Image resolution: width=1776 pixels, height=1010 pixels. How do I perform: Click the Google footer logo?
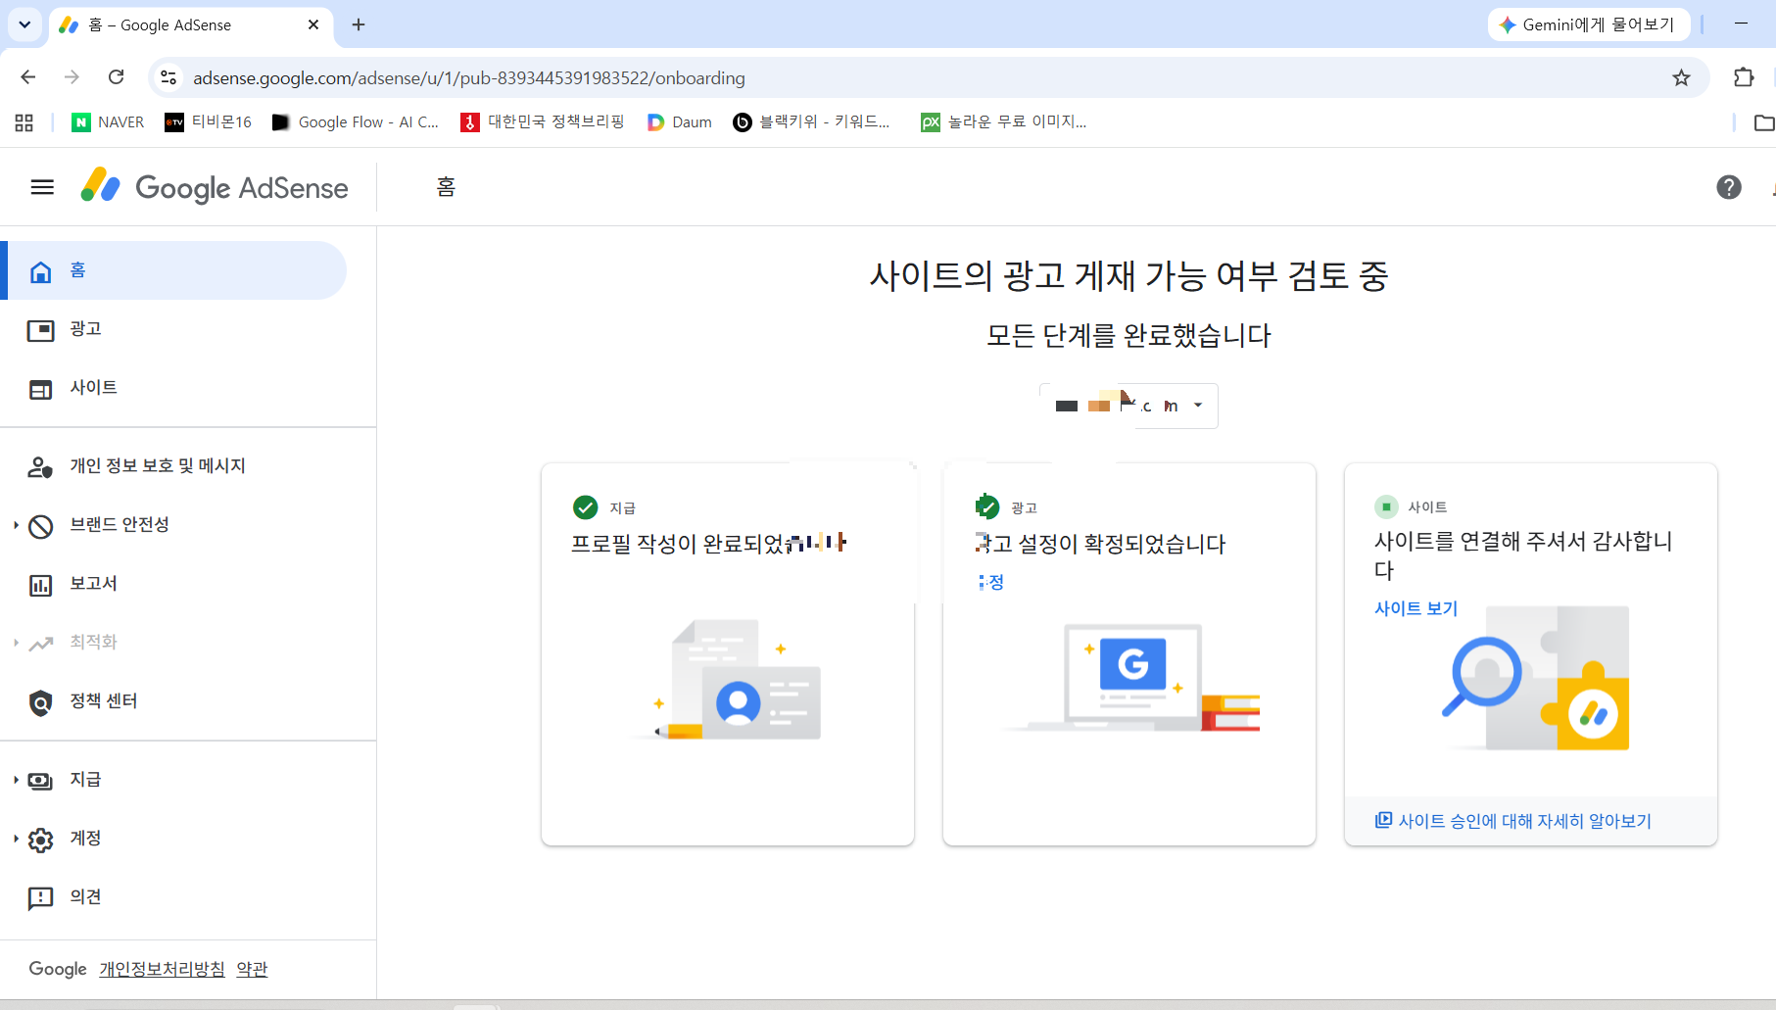(x=58, y=969)
